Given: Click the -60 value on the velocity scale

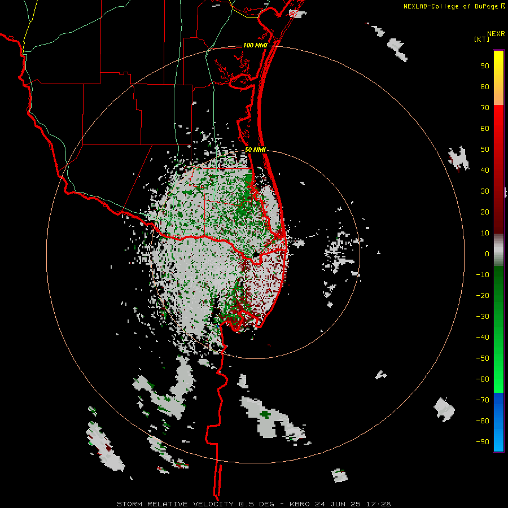Looking at the screenshot, I should pos(483,379).
